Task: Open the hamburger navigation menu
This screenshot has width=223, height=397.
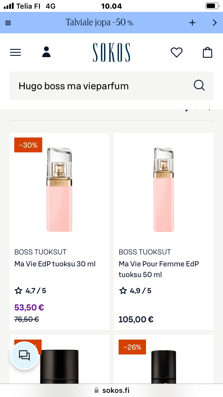Action: point(15,53)
